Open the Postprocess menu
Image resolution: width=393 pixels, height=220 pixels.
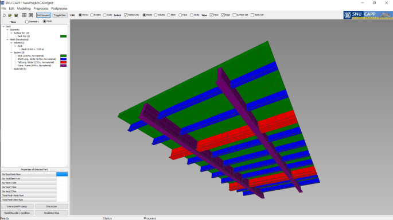[x=59, y=9]
